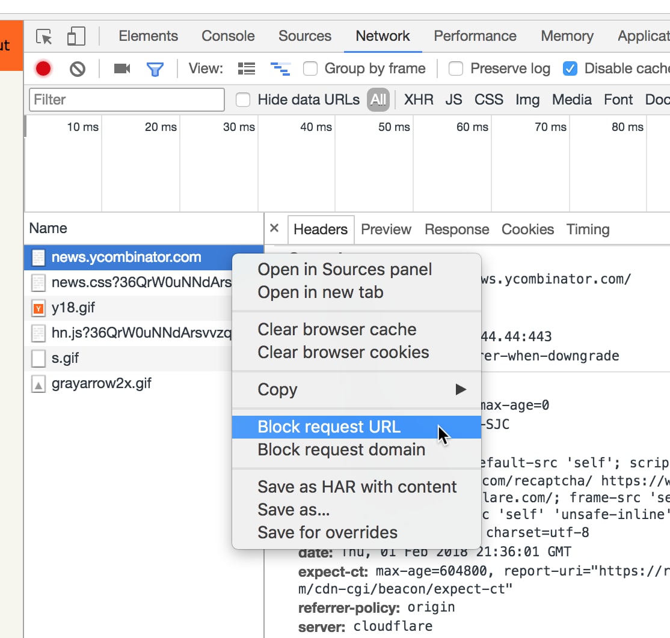The image size is (670, 638).
Task: Choose Block request URL
Action: point(357,427)
